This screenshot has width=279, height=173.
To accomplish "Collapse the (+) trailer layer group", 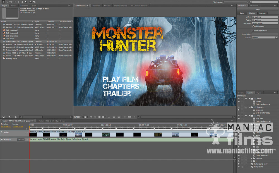I will (x=249, y=98).
